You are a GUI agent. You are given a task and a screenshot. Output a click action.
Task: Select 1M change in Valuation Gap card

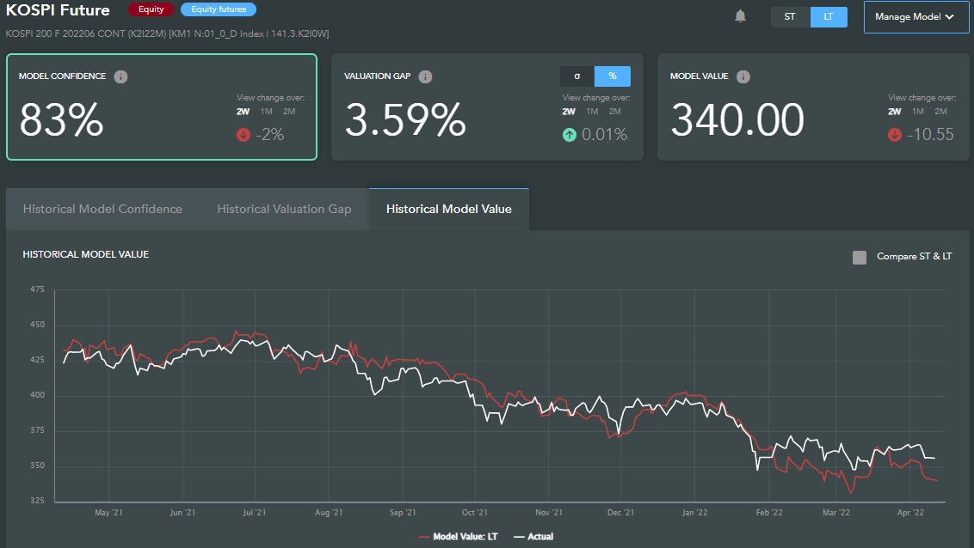(592, 112)
